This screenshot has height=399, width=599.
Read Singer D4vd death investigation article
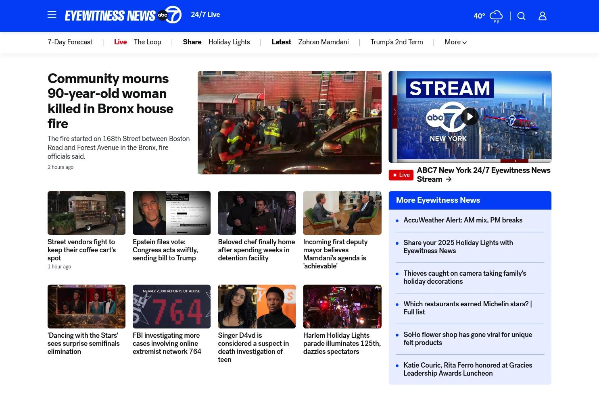tap(253, 347)
